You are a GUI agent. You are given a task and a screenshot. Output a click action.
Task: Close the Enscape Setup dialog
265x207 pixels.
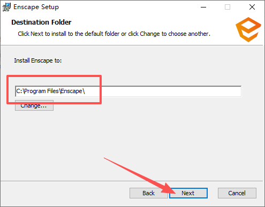(x=252, y=7)
